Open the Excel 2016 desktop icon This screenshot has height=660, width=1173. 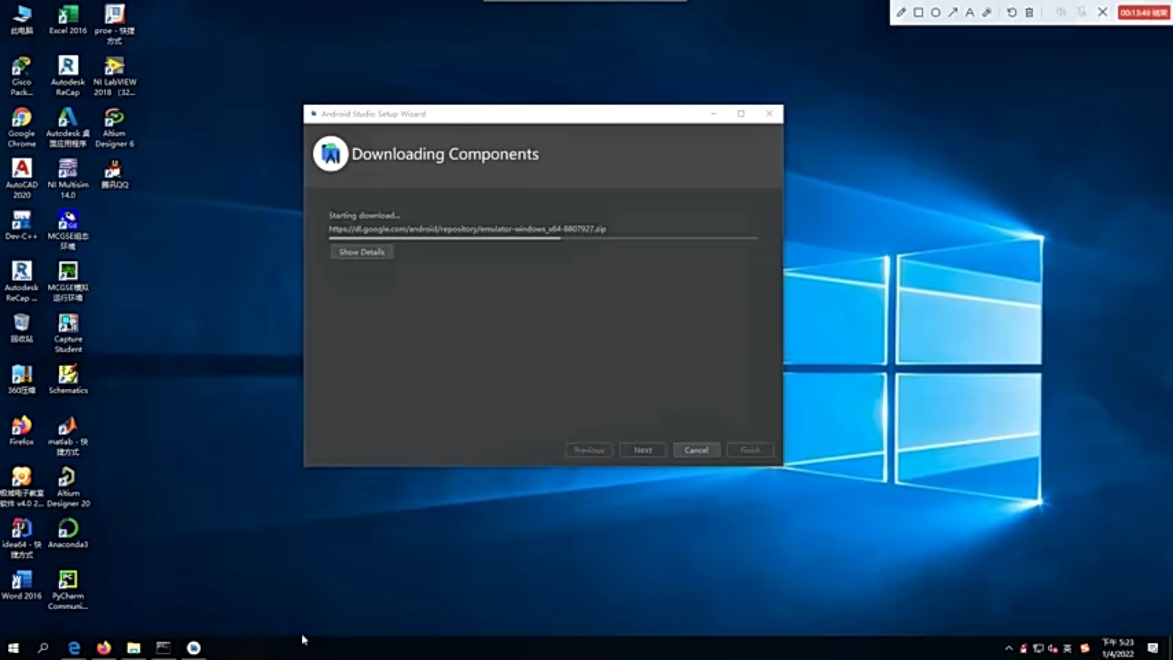click(68, 20)
